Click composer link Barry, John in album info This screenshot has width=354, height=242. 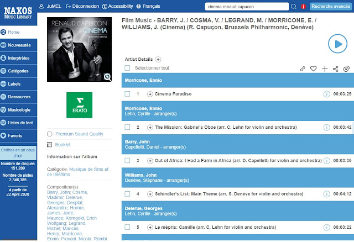59,192
